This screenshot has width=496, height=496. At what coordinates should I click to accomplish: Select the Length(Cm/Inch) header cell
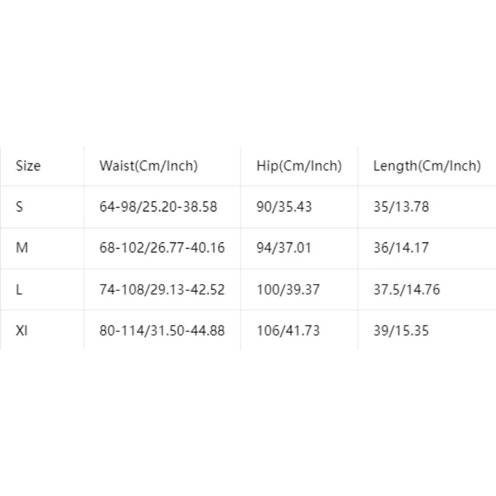(427, 166)
